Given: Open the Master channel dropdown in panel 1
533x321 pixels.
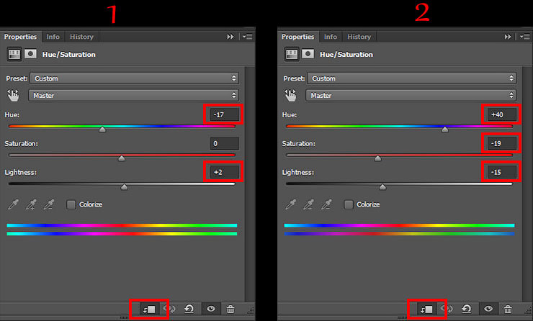Looking at the screenshot, I should click(133, 96).
